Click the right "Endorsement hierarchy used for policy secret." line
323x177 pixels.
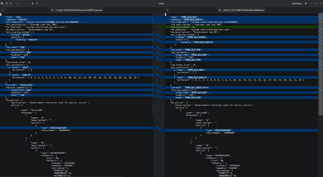point(215,105)
